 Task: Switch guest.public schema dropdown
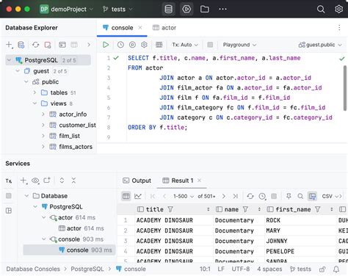coord(320,45)
